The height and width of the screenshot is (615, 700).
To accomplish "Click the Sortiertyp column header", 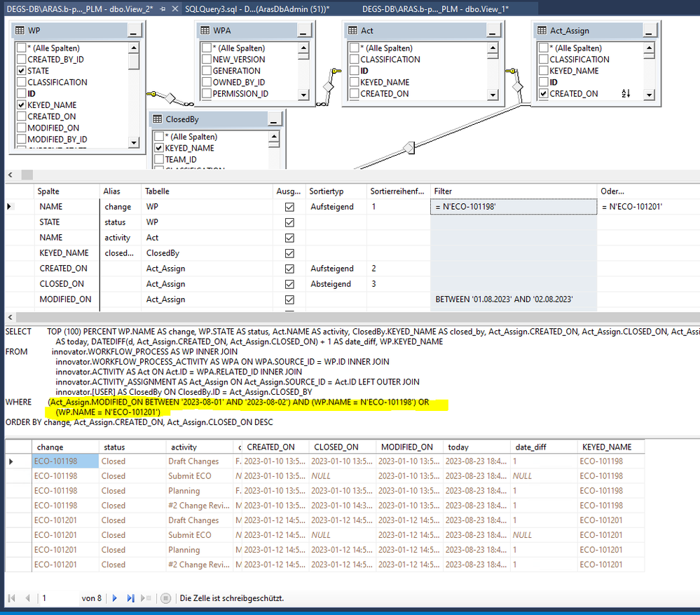I will pos(327,191).
